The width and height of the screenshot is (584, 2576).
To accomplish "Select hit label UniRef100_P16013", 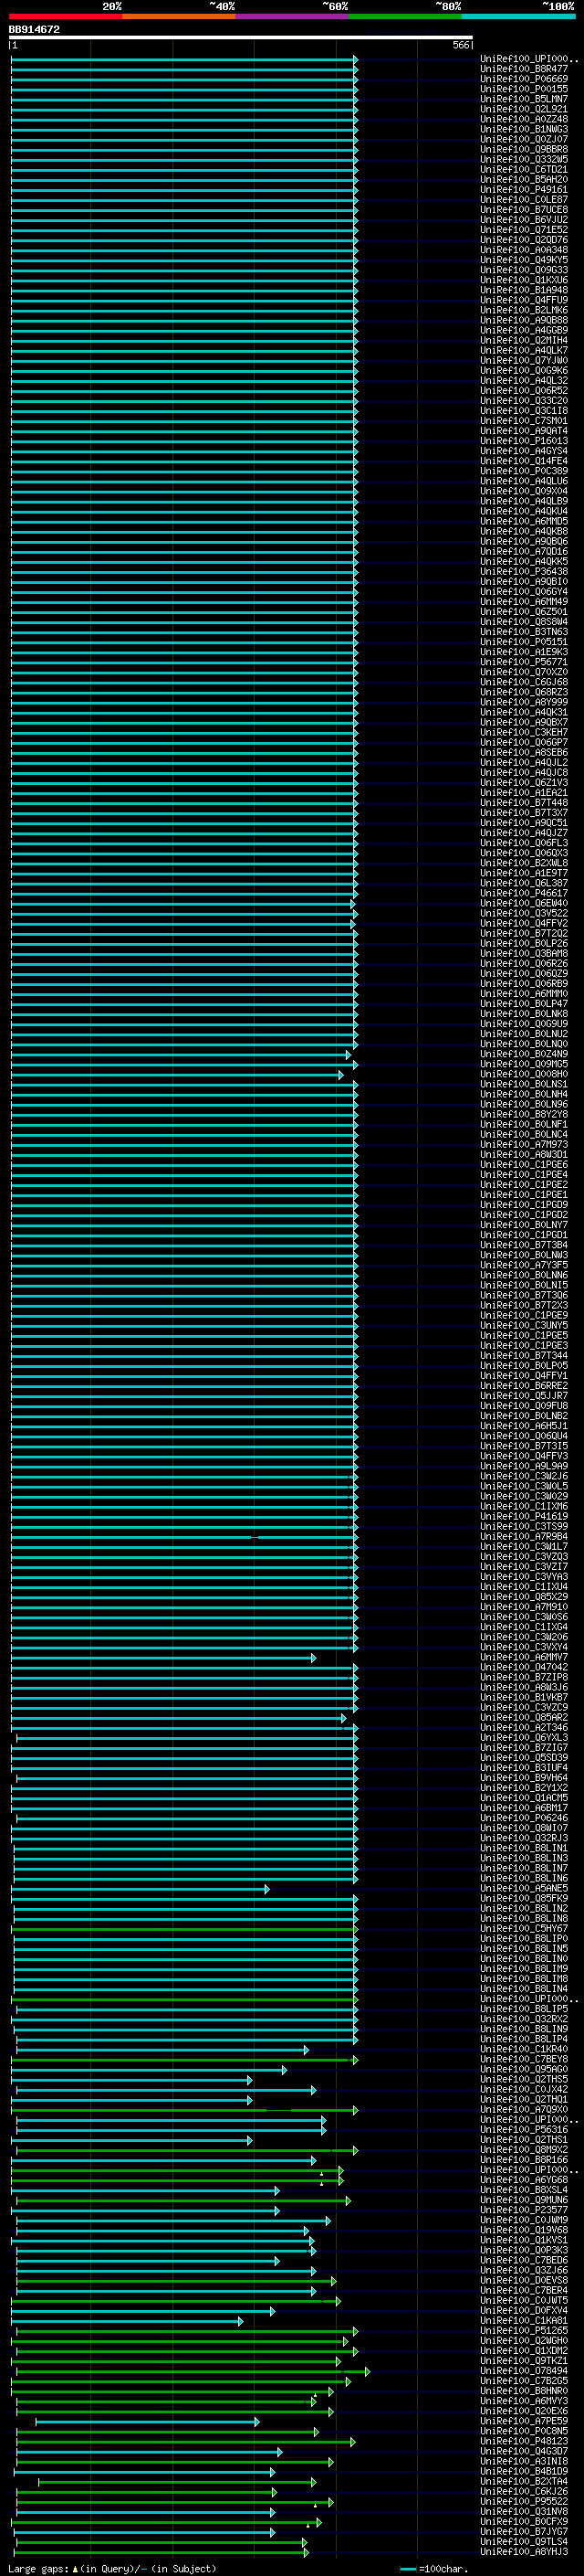I will pyautogui.click(x=524, y=440).
